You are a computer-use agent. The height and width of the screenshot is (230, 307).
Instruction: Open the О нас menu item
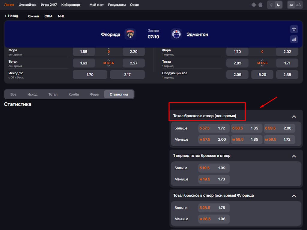click(134, 5)
